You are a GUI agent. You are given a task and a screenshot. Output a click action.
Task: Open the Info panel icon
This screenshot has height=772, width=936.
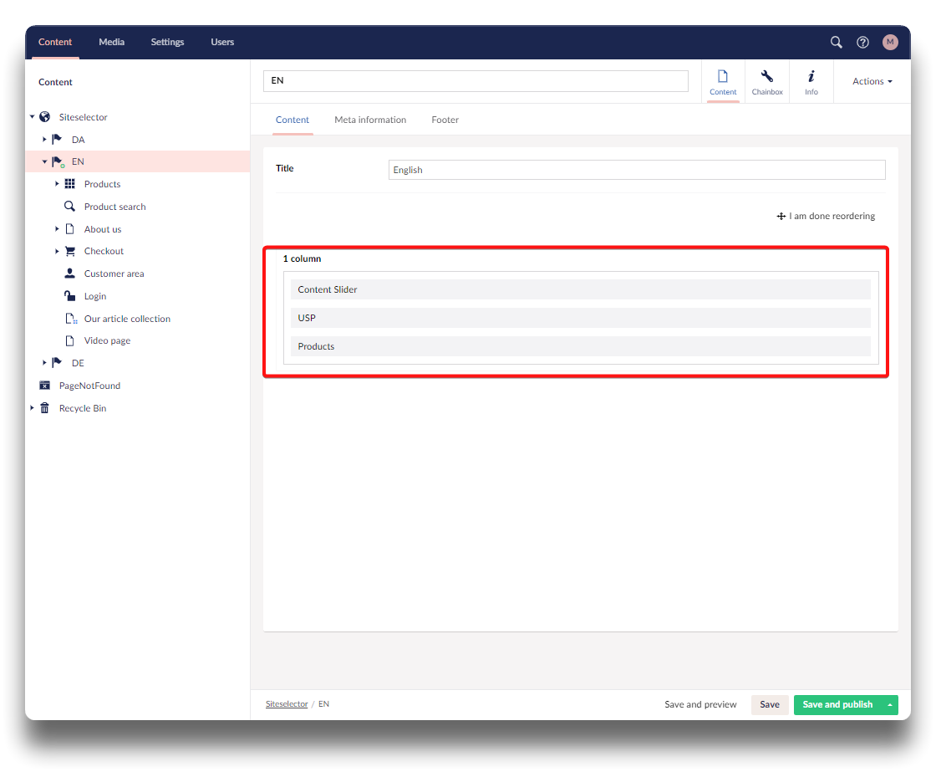coord(811,81)
